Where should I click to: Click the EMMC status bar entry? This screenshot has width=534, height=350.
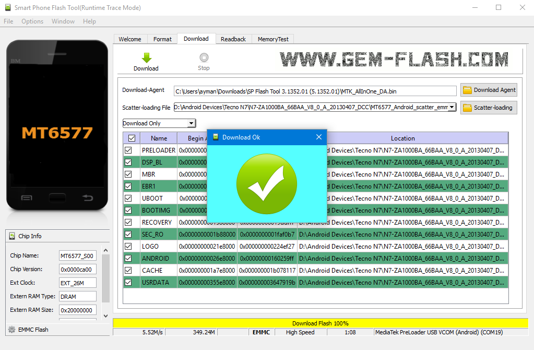261,332
